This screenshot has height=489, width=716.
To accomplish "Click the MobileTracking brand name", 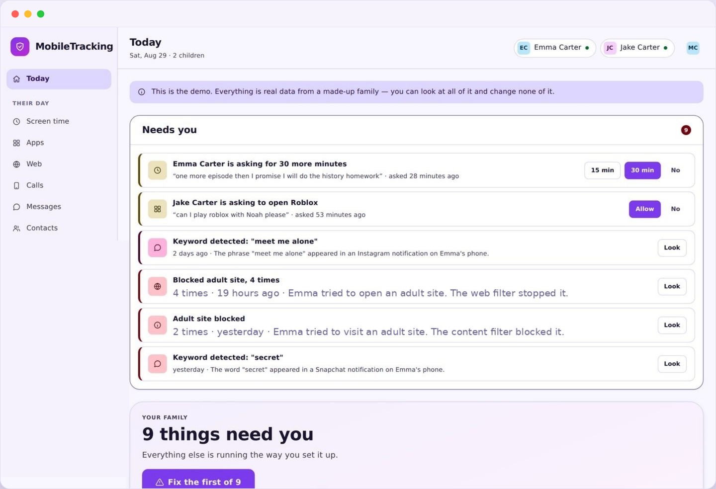I will click(x=74, y=47).
